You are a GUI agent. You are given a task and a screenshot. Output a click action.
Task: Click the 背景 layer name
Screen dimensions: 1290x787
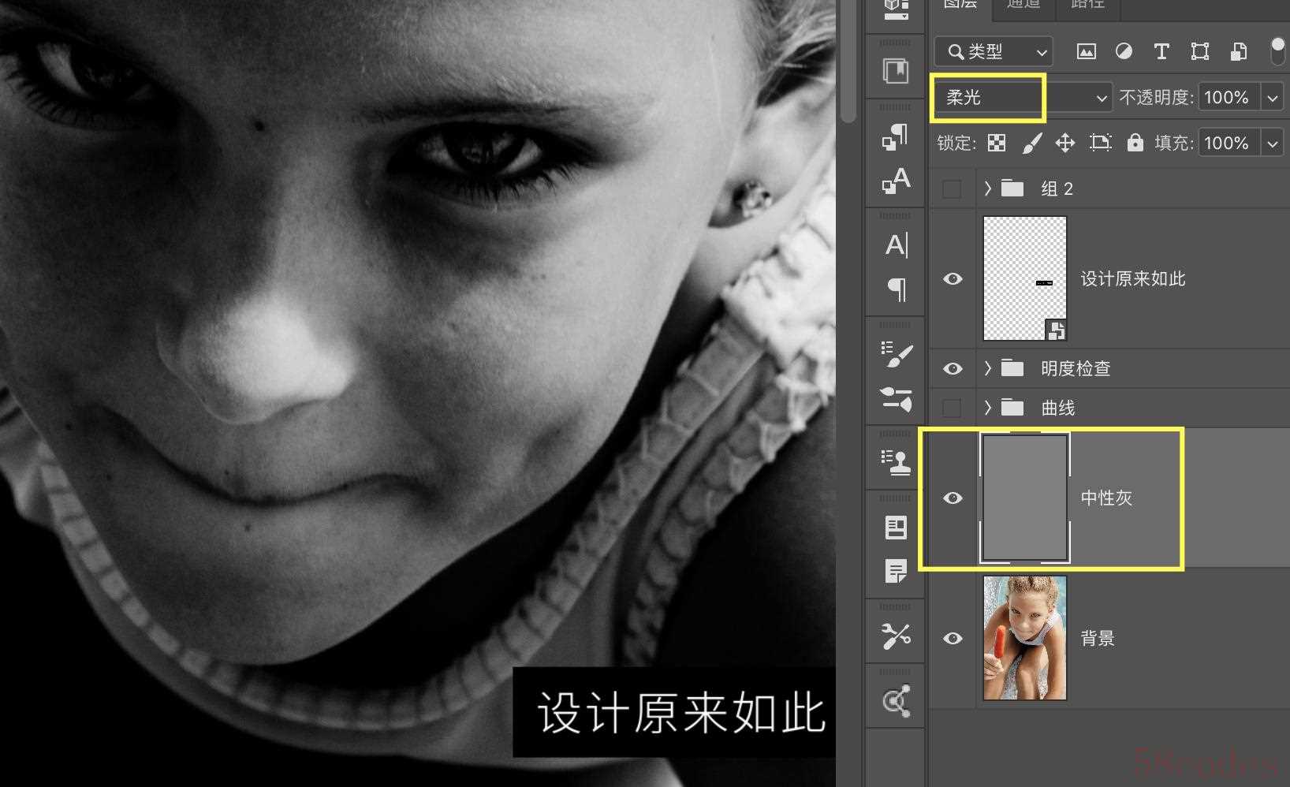[x=1098, y=639]
